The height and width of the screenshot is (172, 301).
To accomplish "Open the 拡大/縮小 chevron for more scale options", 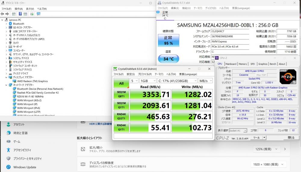I will coord(285,149).
